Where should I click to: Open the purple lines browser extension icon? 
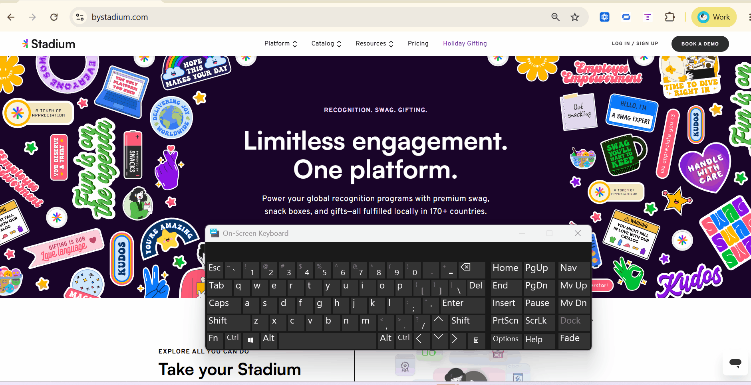tap(648, 17)
